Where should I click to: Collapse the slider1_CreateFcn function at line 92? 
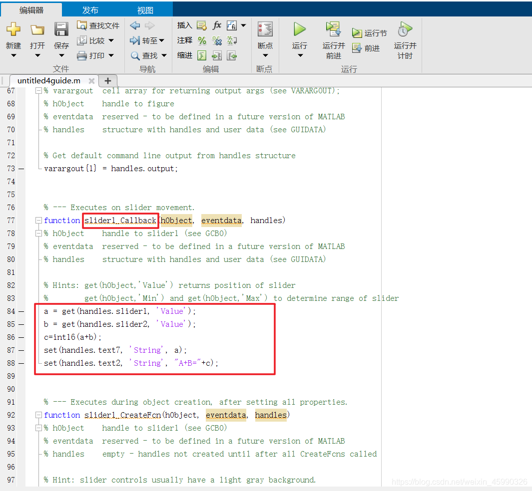click(x=38, y=415)
